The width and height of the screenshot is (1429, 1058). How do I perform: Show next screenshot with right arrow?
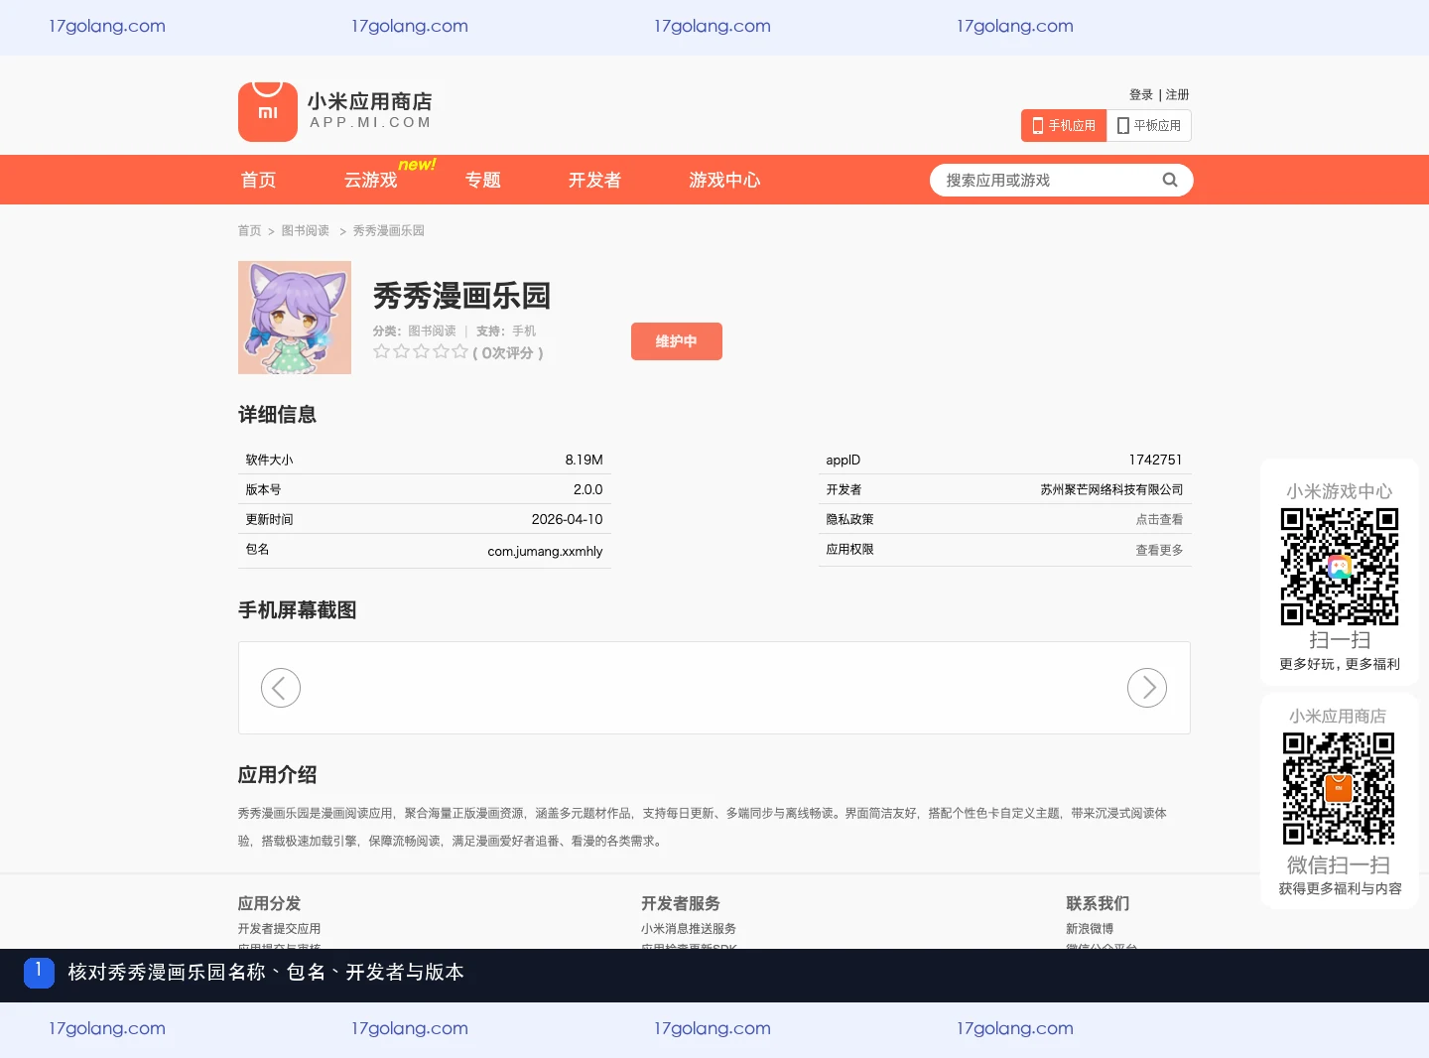(x=1147, y=688)
